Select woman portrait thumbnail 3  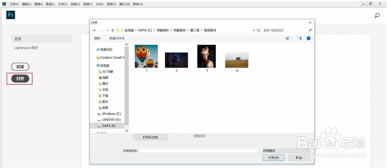pos(207,56)
